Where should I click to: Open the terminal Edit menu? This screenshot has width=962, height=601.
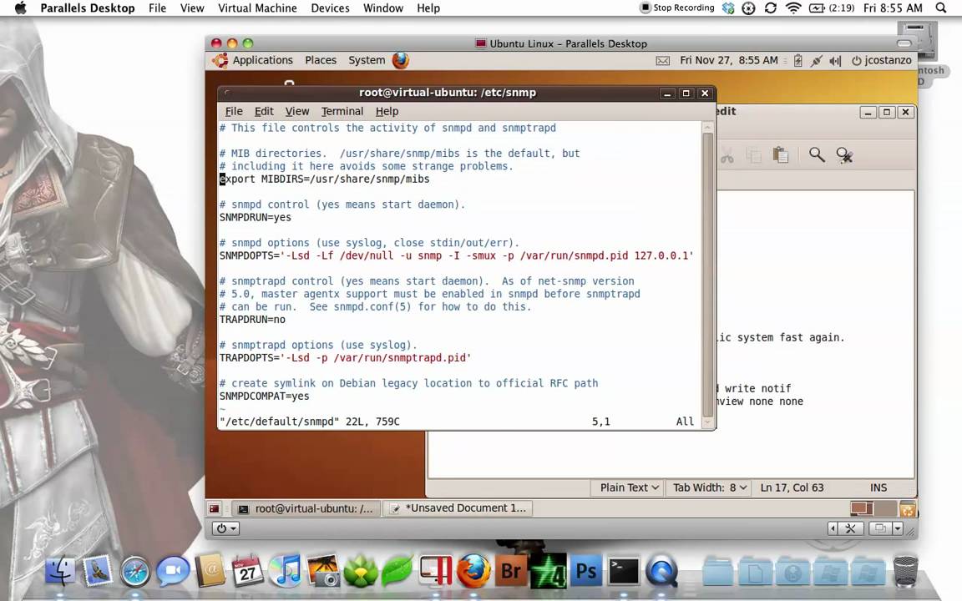tap(264, 111)
